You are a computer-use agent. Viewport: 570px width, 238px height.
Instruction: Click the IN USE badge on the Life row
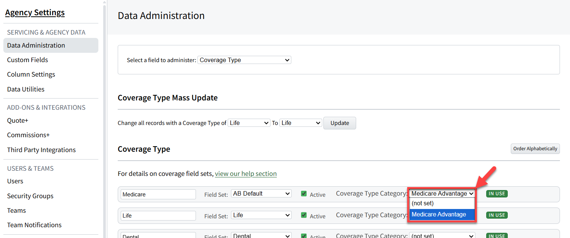click(497, 215)
